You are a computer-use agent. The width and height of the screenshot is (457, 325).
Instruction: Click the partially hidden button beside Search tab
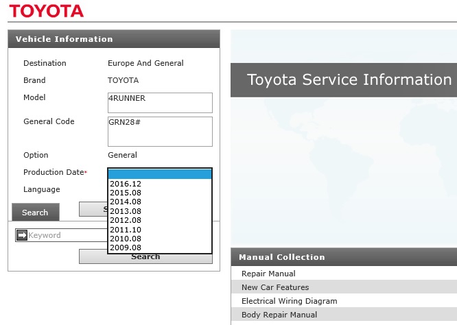tap(93, 209)
